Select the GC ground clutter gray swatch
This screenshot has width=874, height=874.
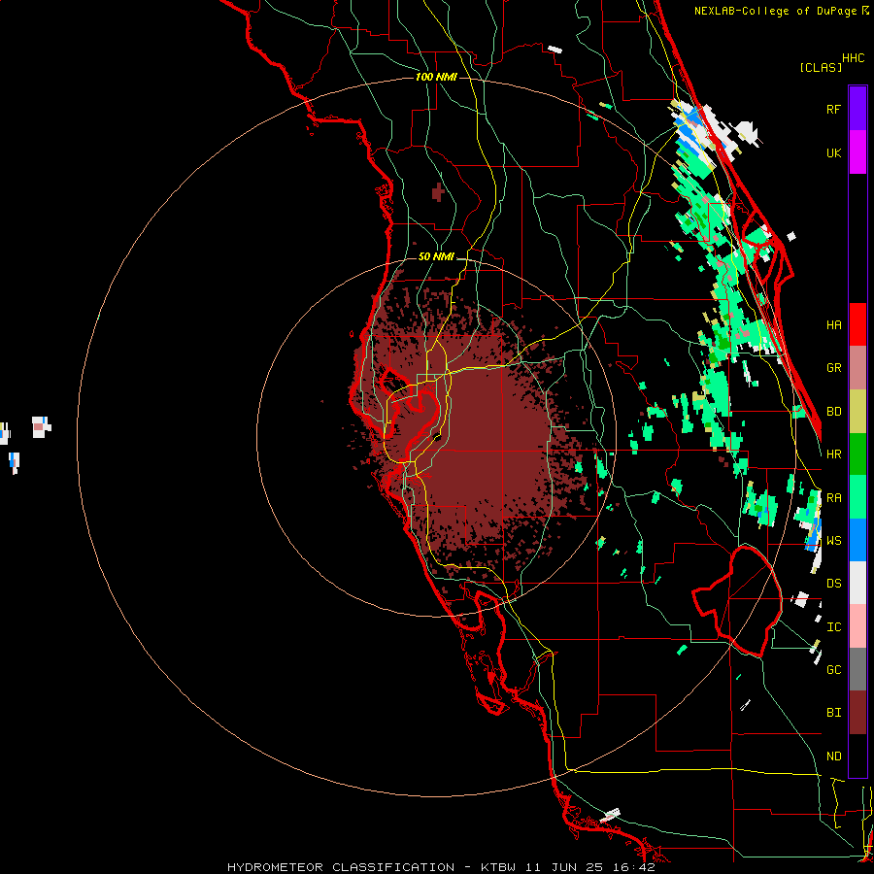(857, 669)
